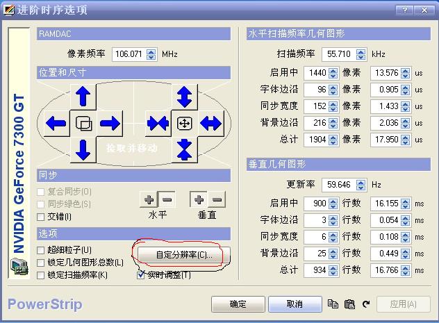This screenshot has width=439, height=323.
Task: Increase vertical size with the expand-vertical arrows
Action: [184, 97]
